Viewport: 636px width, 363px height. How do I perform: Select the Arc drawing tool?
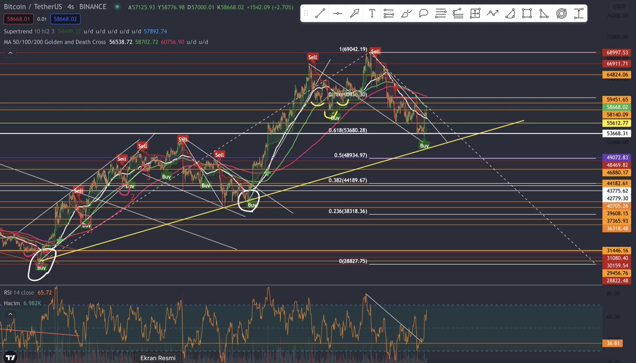coord(509,14)
